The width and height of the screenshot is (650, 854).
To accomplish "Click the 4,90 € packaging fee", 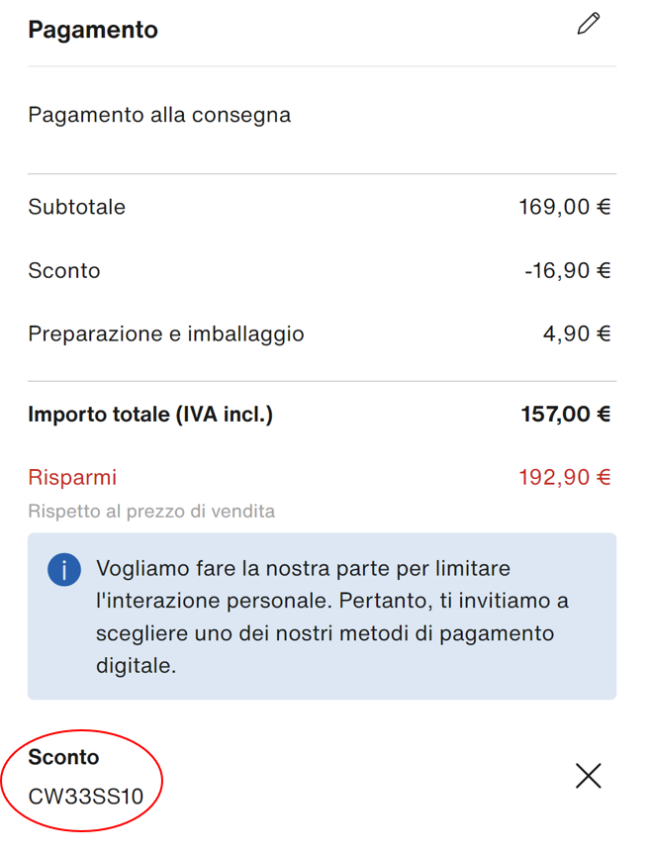I will [x=576, y=333].
